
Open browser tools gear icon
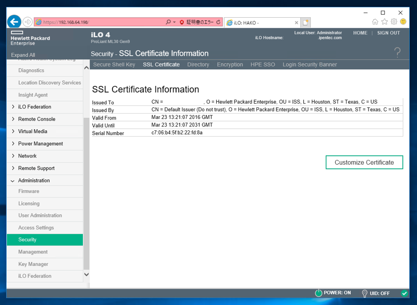tap(394, 22)
